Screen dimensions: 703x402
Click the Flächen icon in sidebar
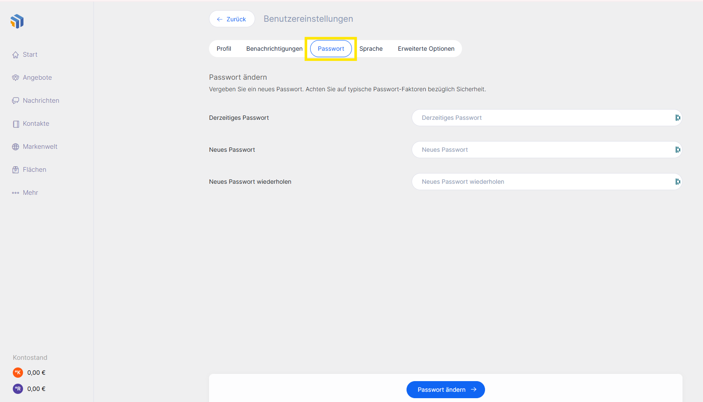click(16, 170)
